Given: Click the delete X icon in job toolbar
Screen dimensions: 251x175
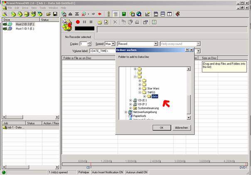Looking at the screenshot, I should [115, 22].
